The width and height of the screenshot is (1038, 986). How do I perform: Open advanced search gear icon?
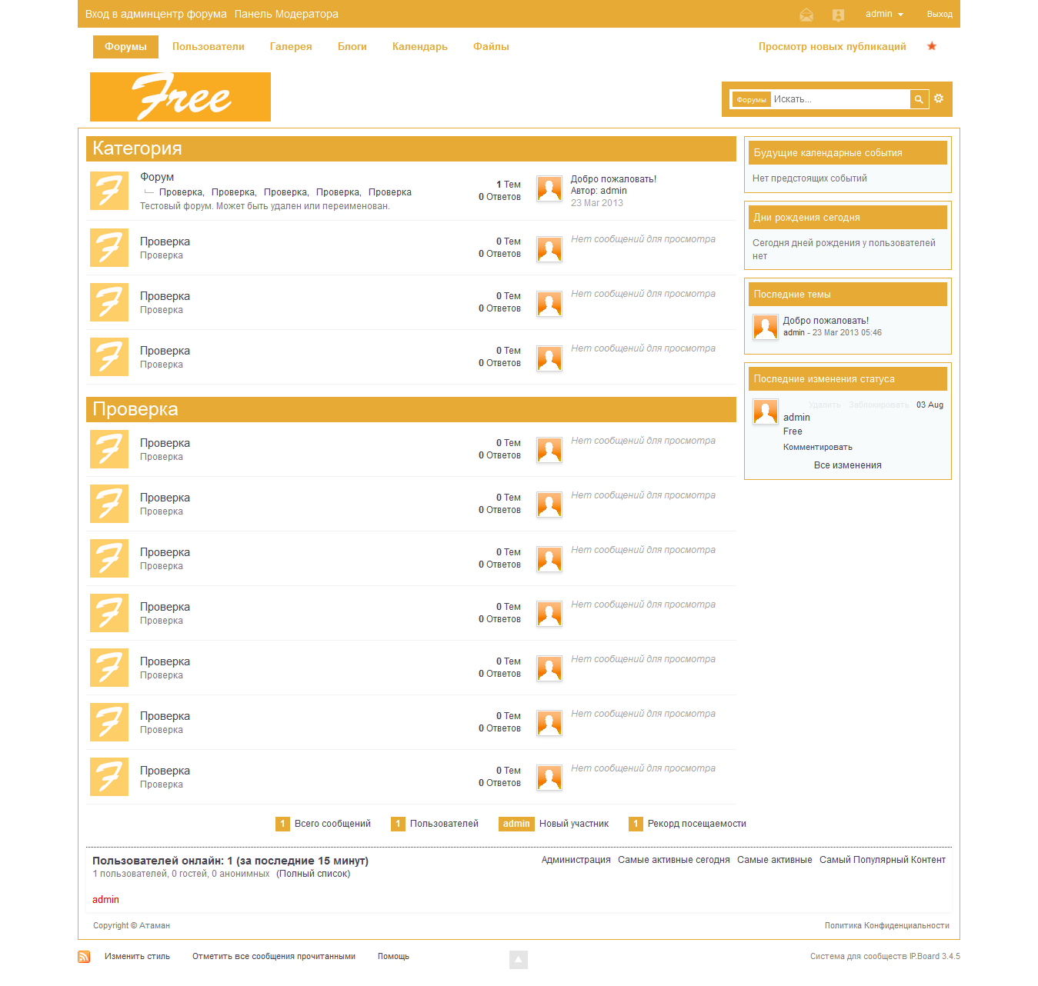click(939, 98)
